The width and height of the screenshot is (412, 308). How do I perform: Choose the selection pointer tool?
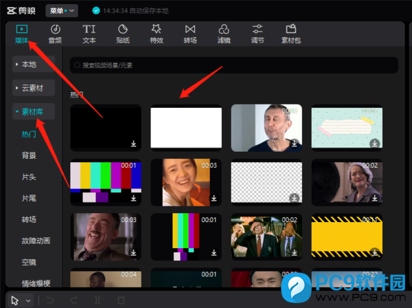point(15,300)
